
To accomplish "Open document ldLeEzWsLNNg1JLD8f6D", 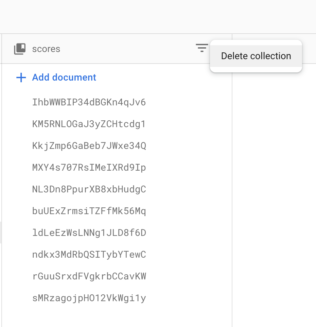I will pyautogui.click(x=89, y=233).
